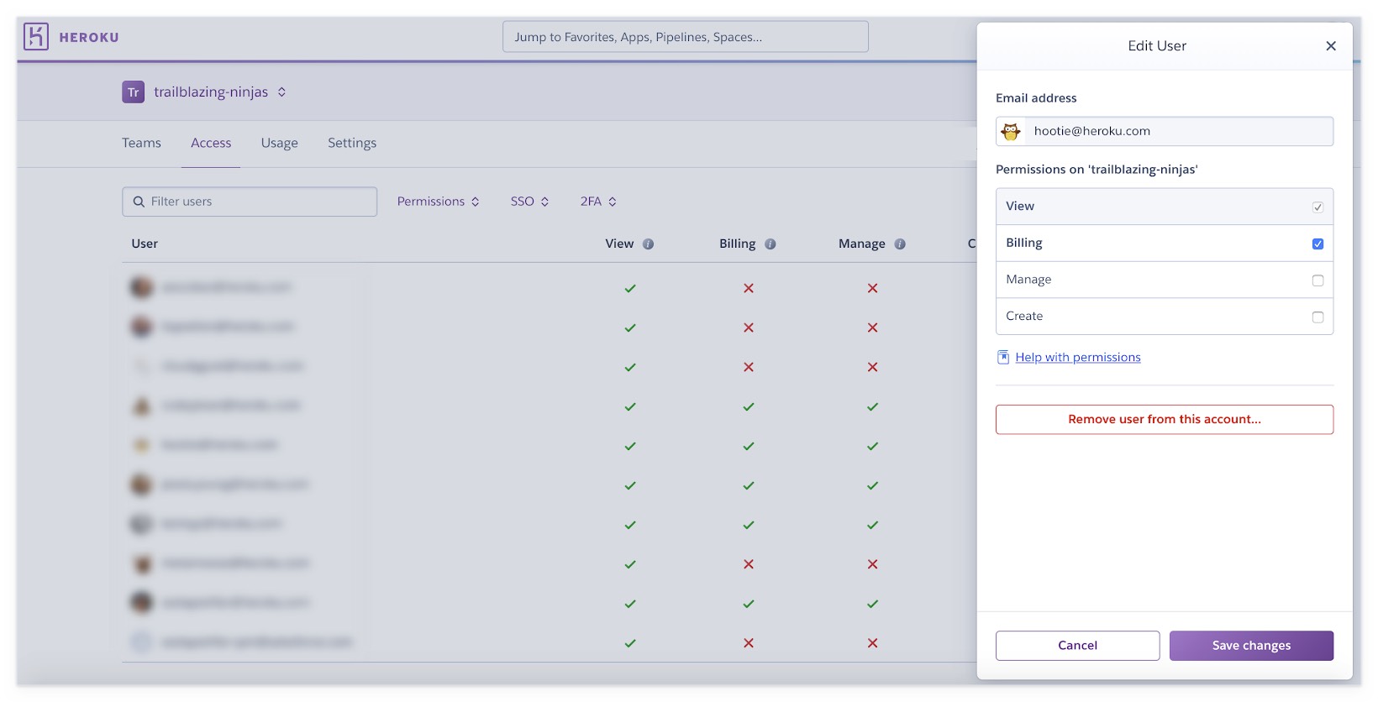
Task: Open the Help with permissions link
Action: 1077,358
